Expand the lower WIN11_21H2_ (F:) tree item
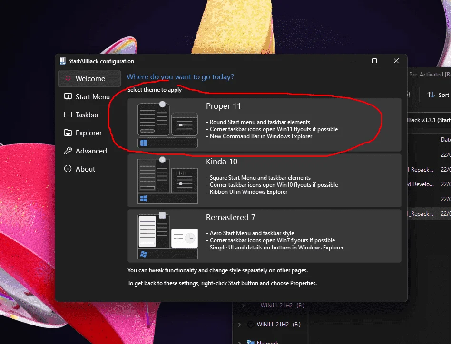Viewport: 451px width, 344px height. 240,325
